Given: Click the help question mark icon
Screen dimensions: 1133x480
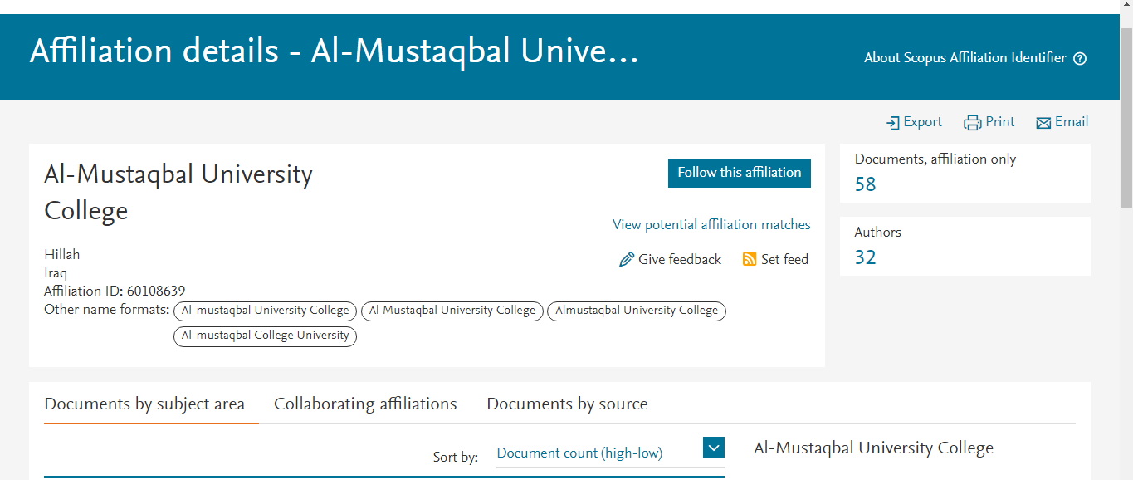Looking at the screenshot, I should (x=1080, y=58).
